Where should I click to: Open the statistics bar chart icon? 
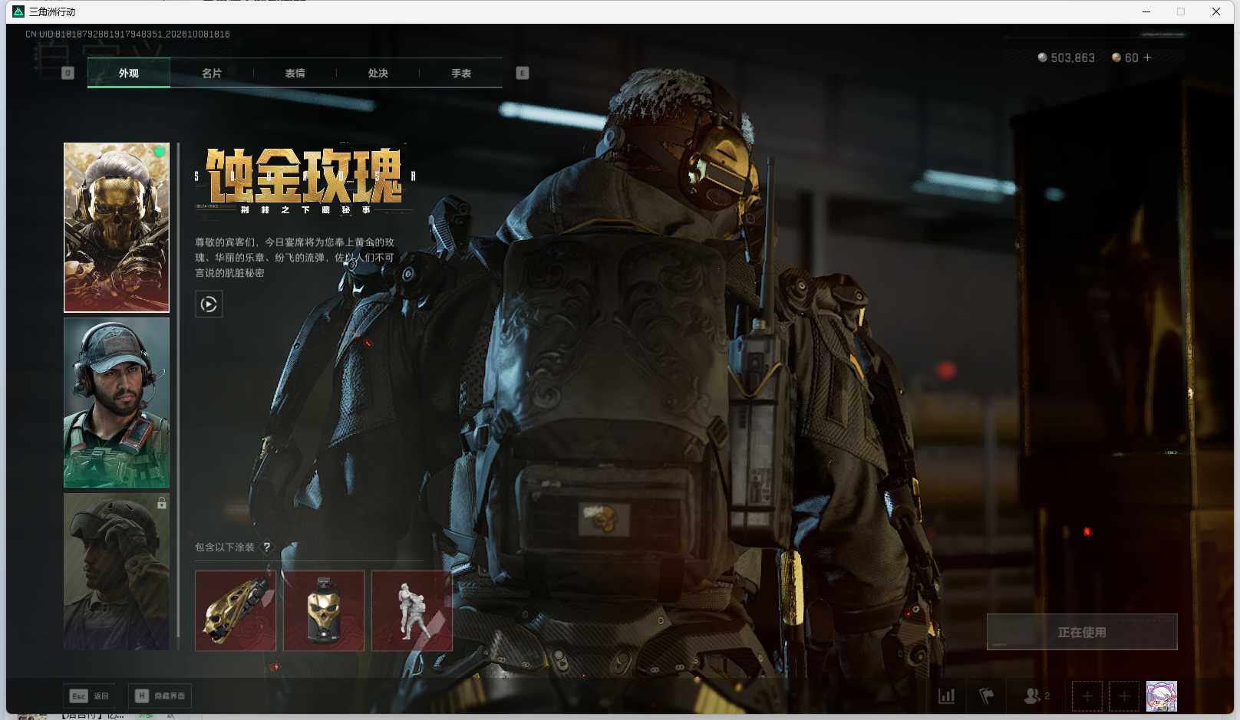(947, 695)
